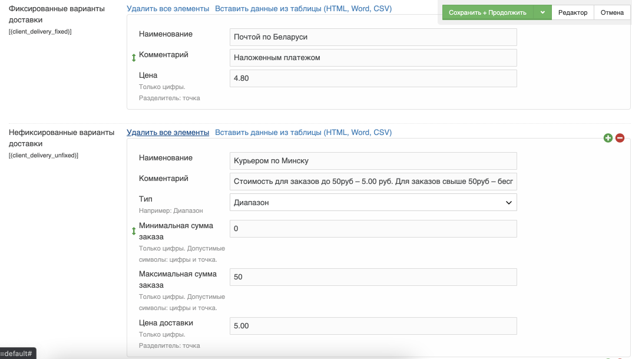Click the green reorder arrows beside the fixed delivery Комментарий
Screen dimensions: 632x359
pyautogui.click(x=134, y=58)
